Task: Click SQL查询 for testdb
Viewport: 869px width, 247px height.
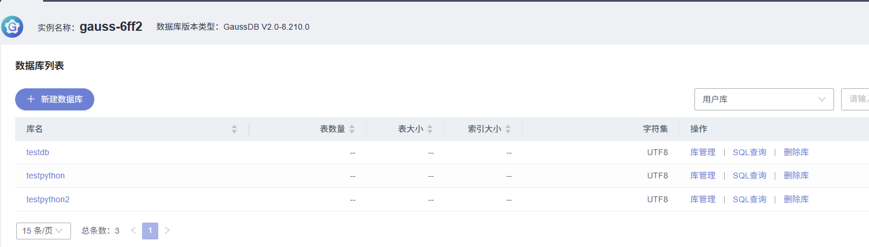Action: (750, 152)
